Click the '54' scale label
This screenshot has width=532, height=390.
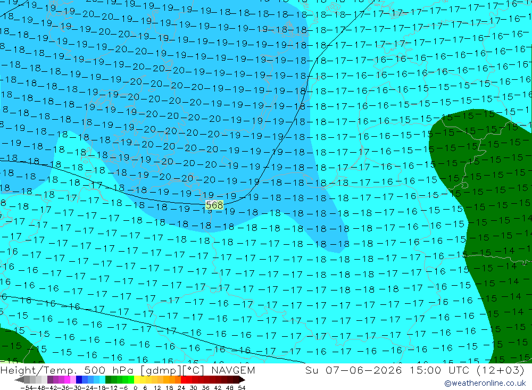point(242,388)
